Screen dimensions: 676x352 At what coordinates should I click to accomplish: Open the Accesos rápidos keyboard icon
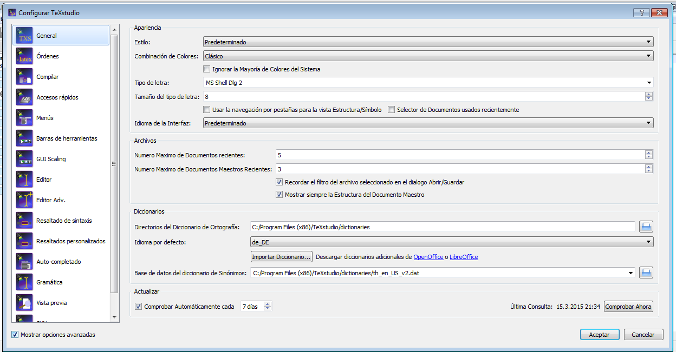[24, 97]
